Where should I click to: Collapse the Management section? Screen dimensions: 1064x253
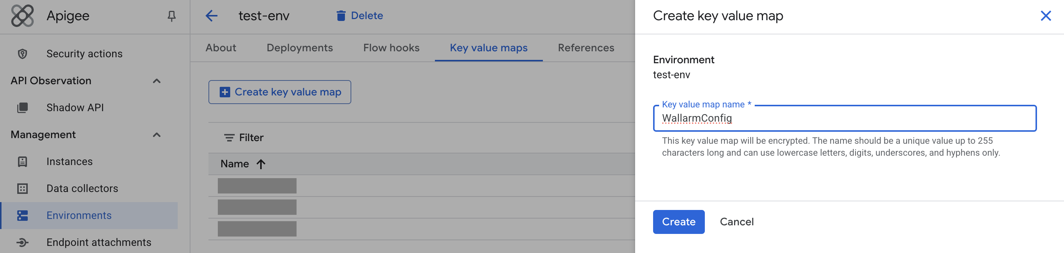(157, 135)
